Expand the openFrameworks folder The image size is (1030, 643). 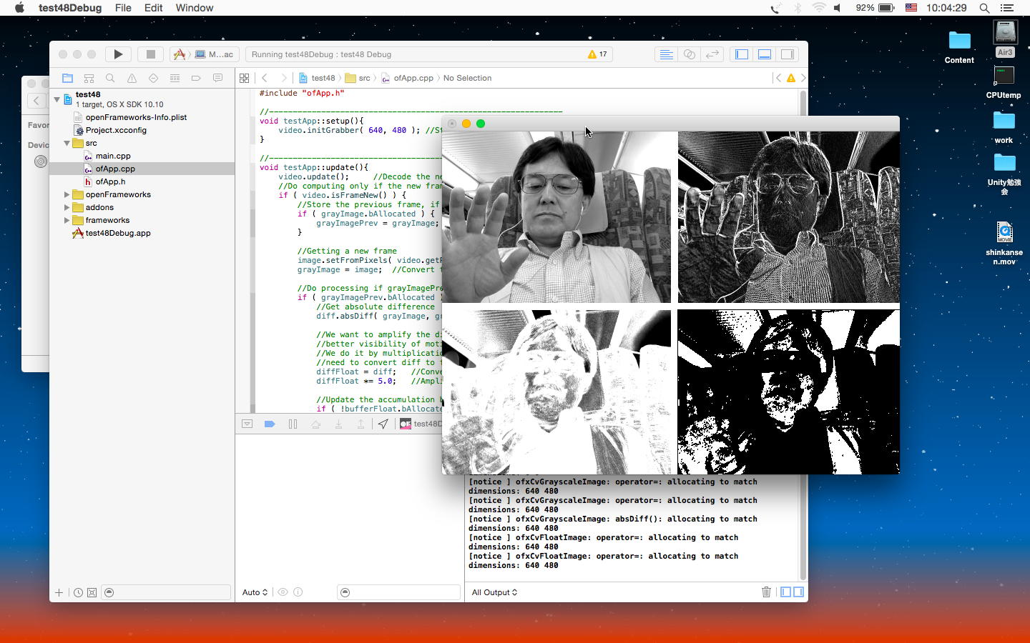pyautogui.click(x=67, y=194)
